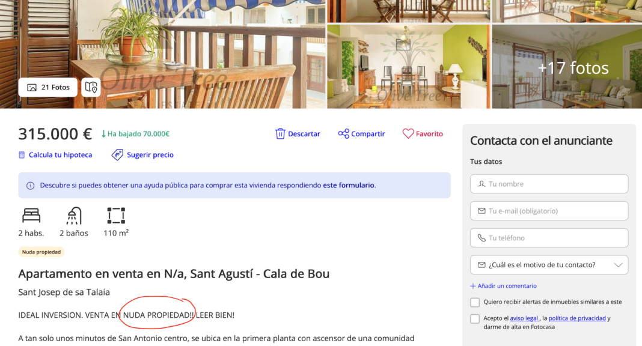Open the map view icon button
The image size is (642, 346).
tap(91, 87)
